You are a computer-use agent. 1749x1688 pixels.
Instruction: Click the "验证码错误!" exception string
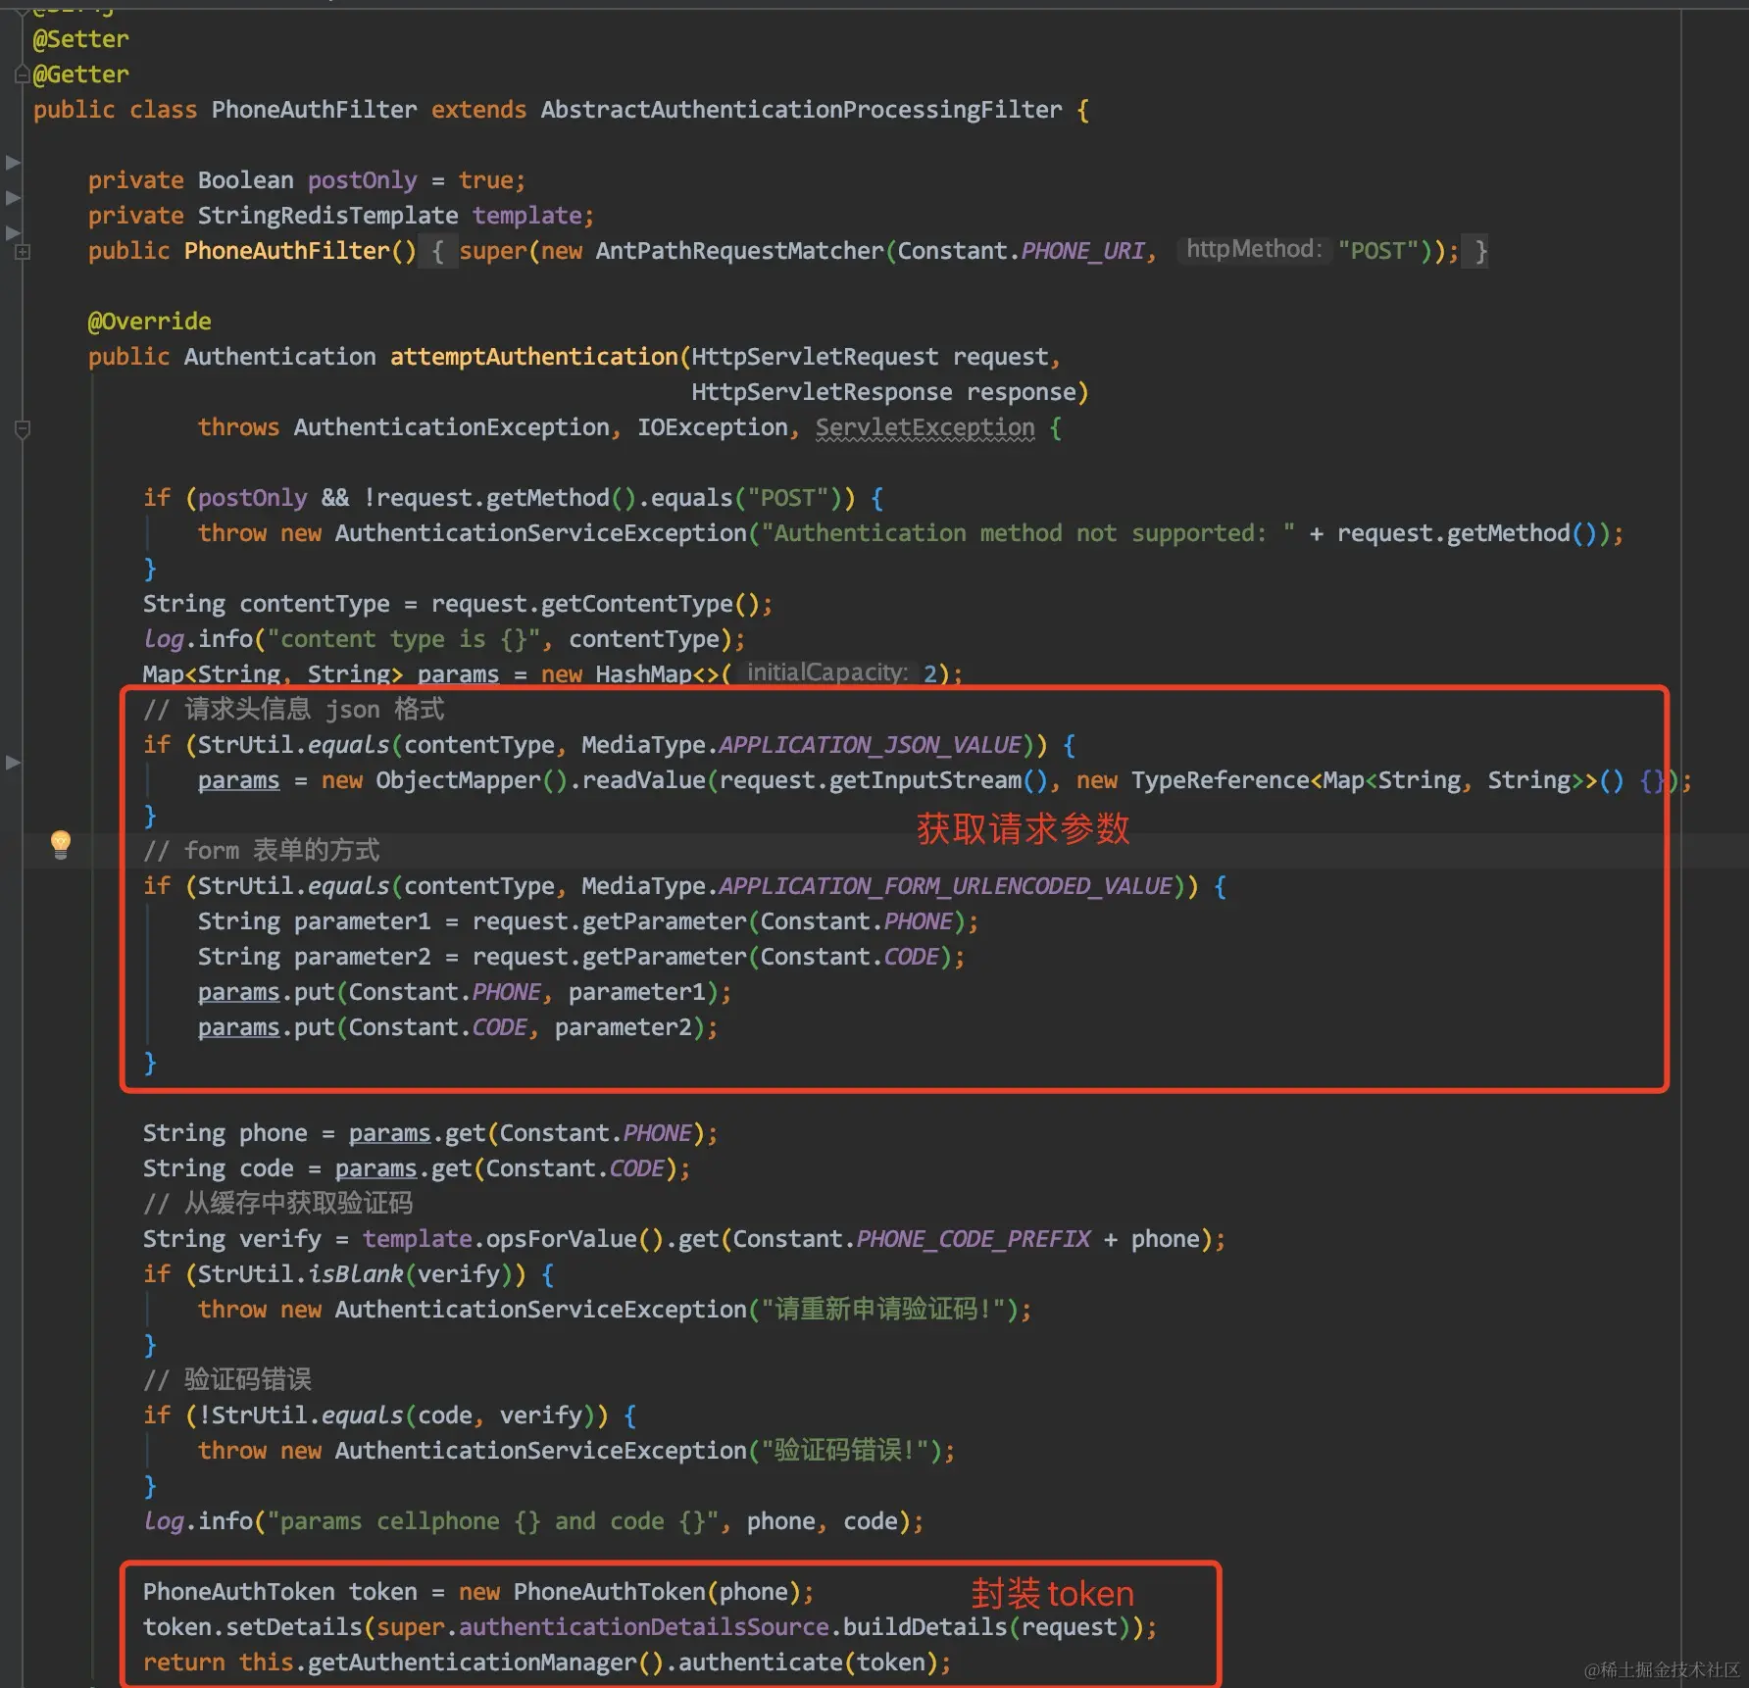(845, 1451)
